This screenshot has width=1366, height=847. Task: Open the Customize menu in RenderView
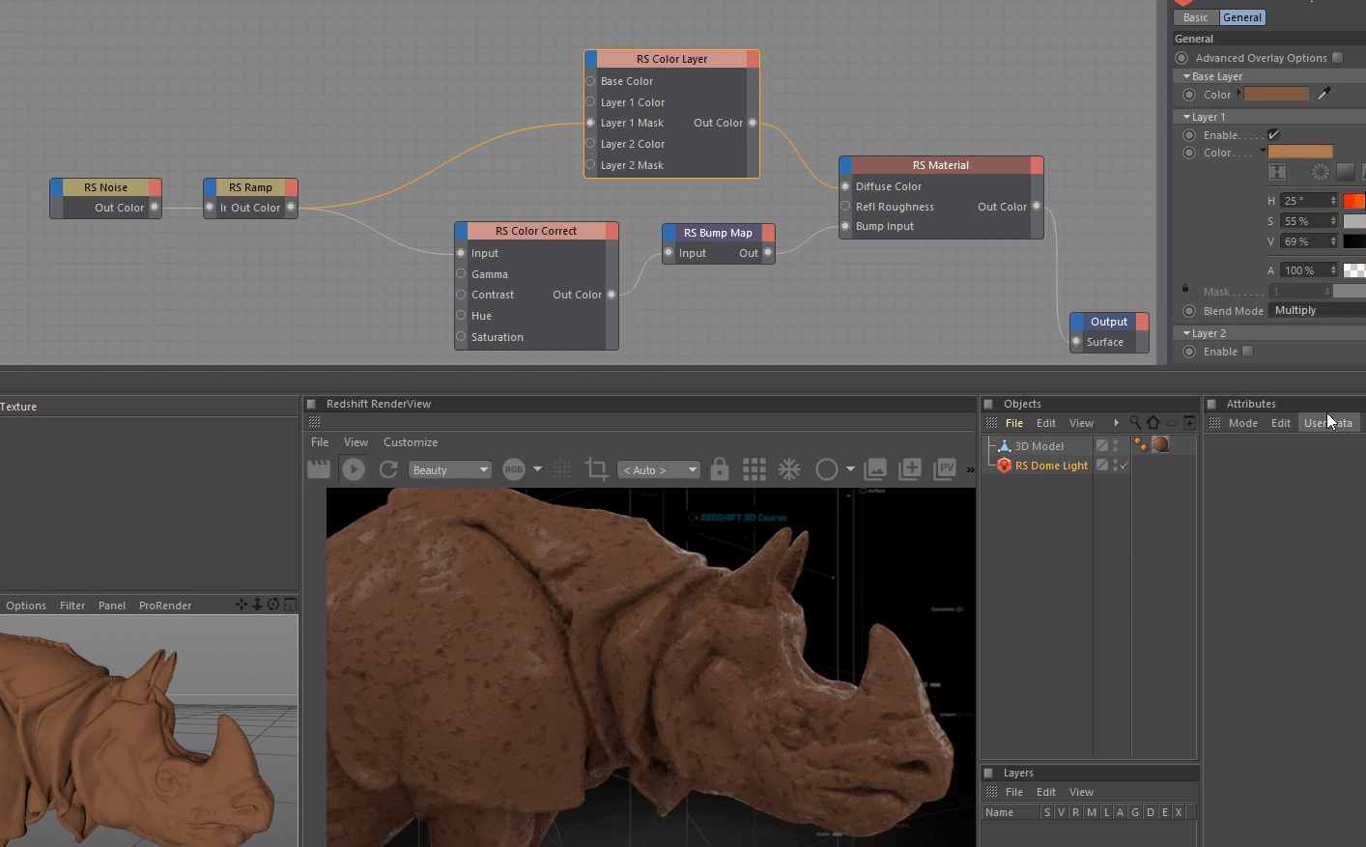410,442
